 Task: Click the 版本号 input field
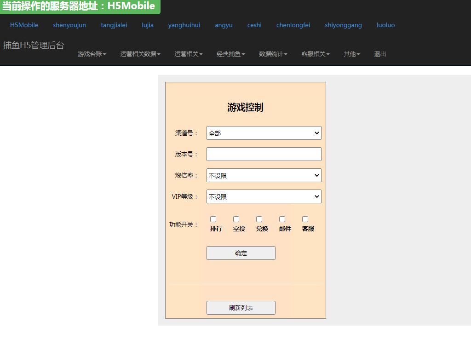click(x=264, y=154)
